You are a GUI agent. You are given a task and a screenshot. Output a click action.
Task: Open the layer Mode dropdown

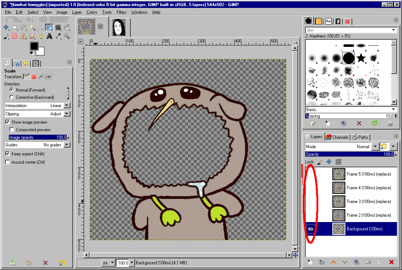pyautogui.click(x=375, y=146)
